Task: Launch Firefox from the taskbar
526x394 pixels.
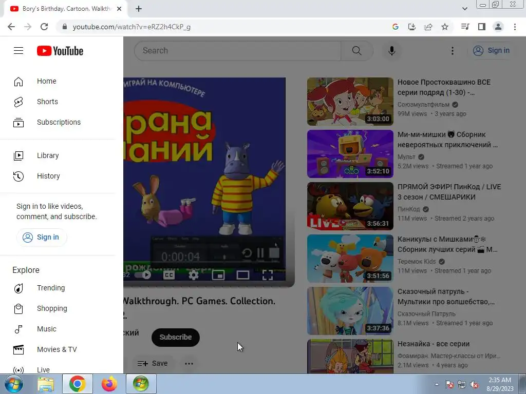Action: [109, 384]
